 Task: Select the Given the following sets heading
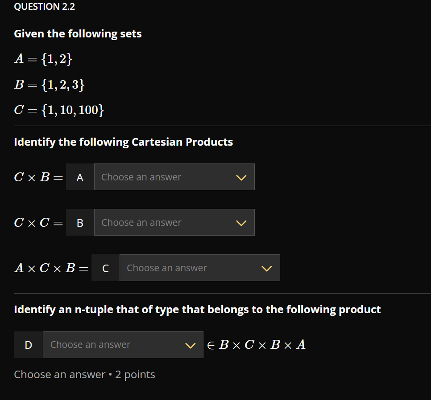click(x=78, y=33)
